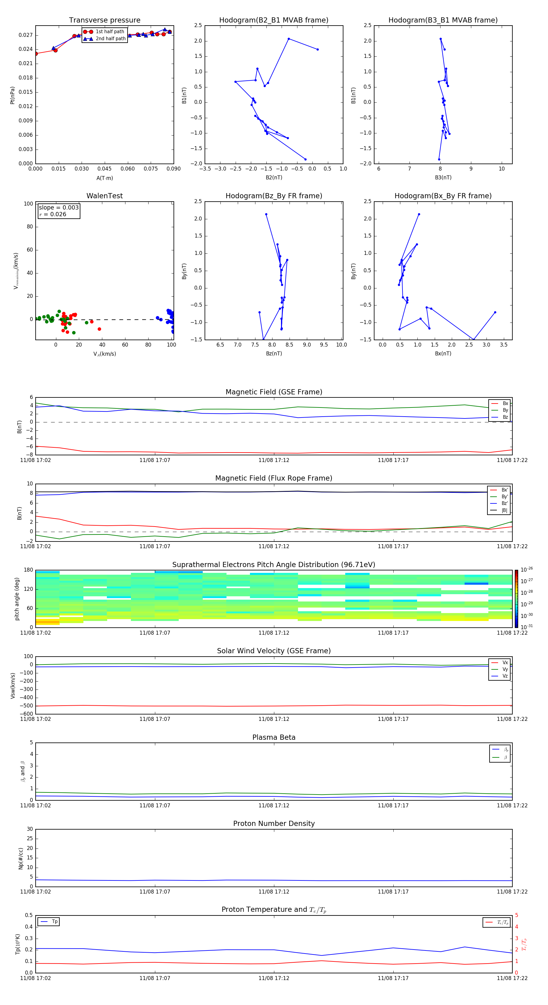Click '11/08 17:07' tick under Plasma Beta panel
This screenshot has width=548, height=1005.
[x=155, y=806]
